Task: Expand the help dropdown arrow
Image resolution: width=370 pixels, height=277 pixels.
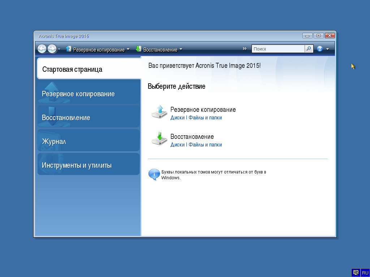Action: tap(327, 49)
